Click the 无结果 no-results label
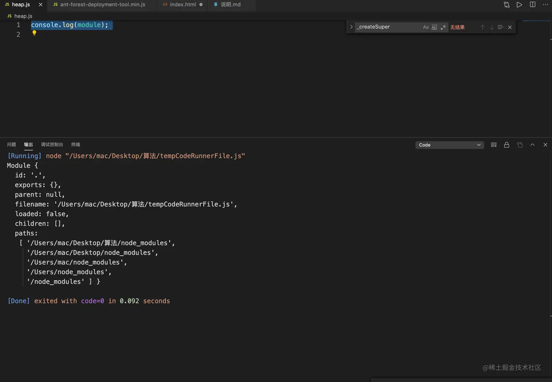This screenshot has height=382, width=552. pyautogui.click(x=457, y=27)
